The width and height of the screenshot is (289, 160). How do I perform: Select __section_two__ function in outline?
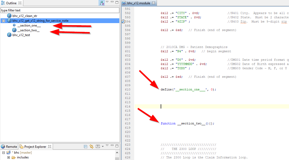[28, 30]
